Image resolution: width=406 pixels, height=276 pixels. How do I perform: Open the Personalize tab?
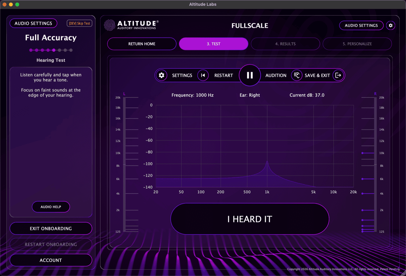pyautogui.click(x=357, y=44)
